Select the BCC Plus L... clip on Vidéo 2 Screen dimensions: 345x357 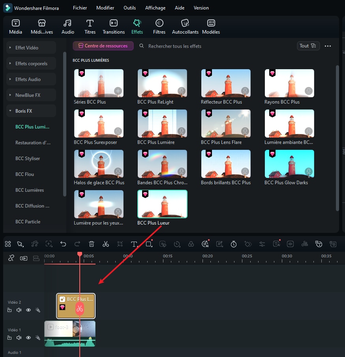pyautogui.click(x=76, y=306)
